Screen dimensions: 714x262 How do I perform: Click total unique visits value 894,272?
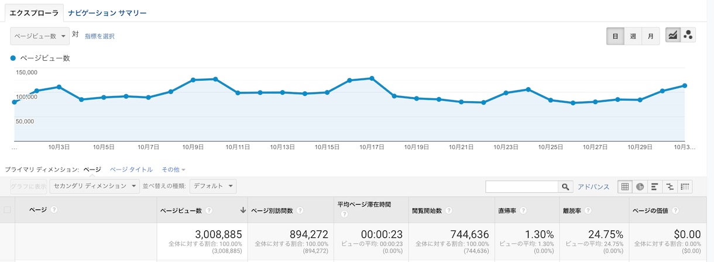point(308,235)
